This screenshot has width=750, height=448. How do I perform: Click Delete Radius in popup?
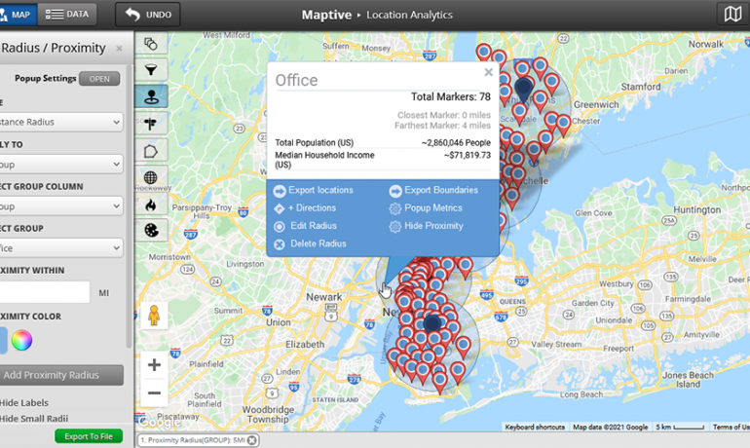pyautogui.click(x=319, y=243)
